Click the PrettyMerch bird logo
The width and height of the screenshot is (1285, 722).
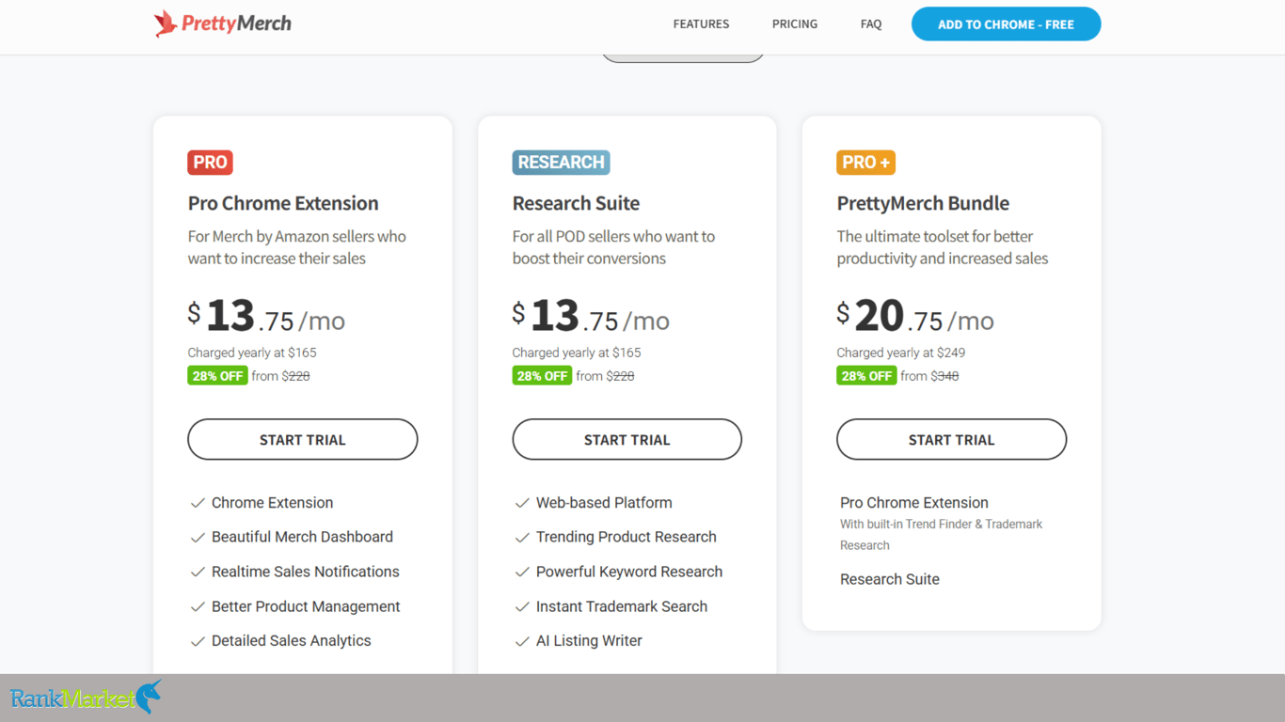point(167,24)
